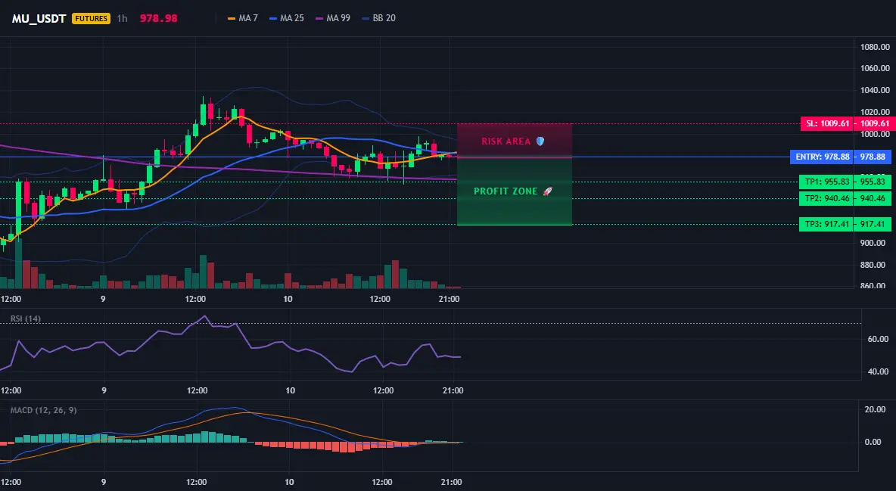Toggle the MA 25 legend indicator
896x491 pixels.
click(x=286, y=18)
